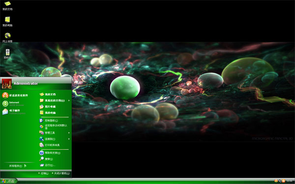
Task: Open the My Documents desktop icon
Action: [7, 5]
